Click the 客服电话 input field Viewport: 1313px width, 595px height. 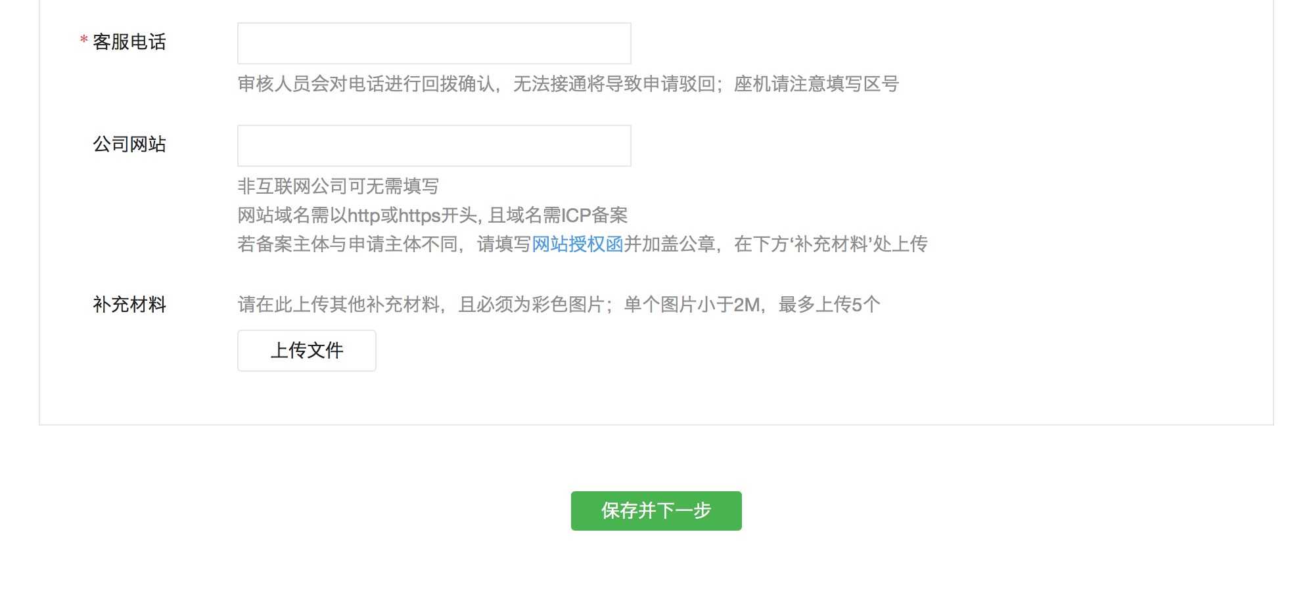click(434, 43)
